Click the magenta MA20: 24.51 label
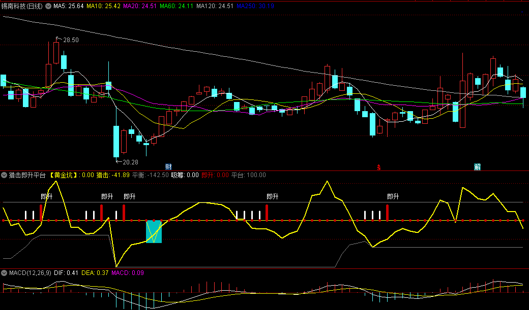Screen dimensions: 529x310 (x=140, y=6)
